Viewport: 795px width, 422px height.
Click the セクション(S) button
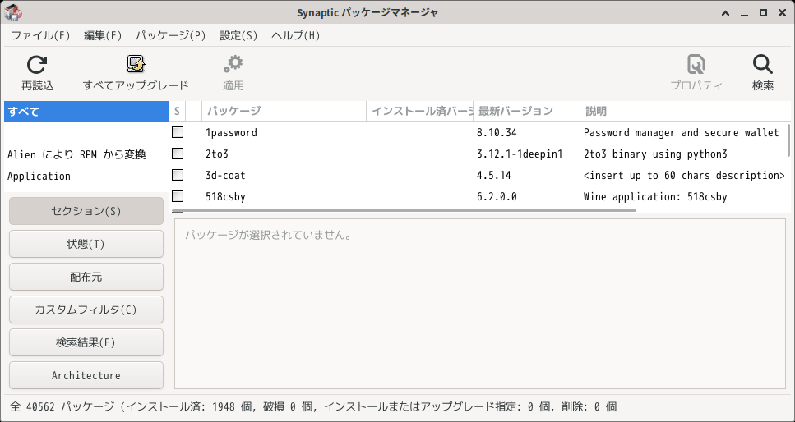pos(86,211)
